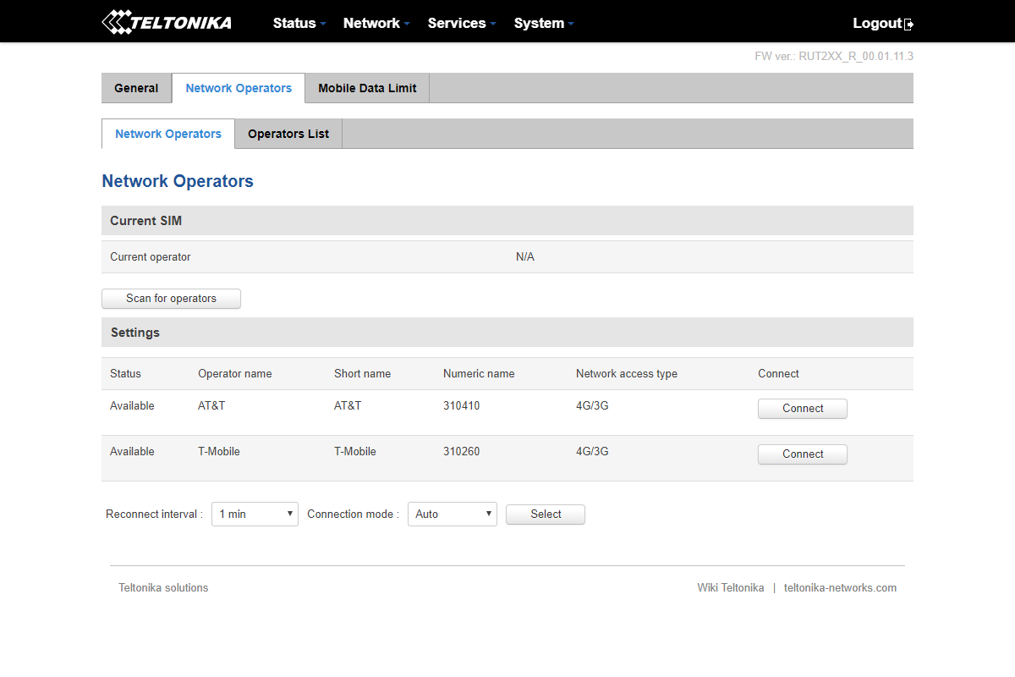Image resolution: width=1015 pixels, height=677 pixels.
Task: Expand the Reconnect interval dropdown
Action: pyautogui.click(x=255, y=514)
